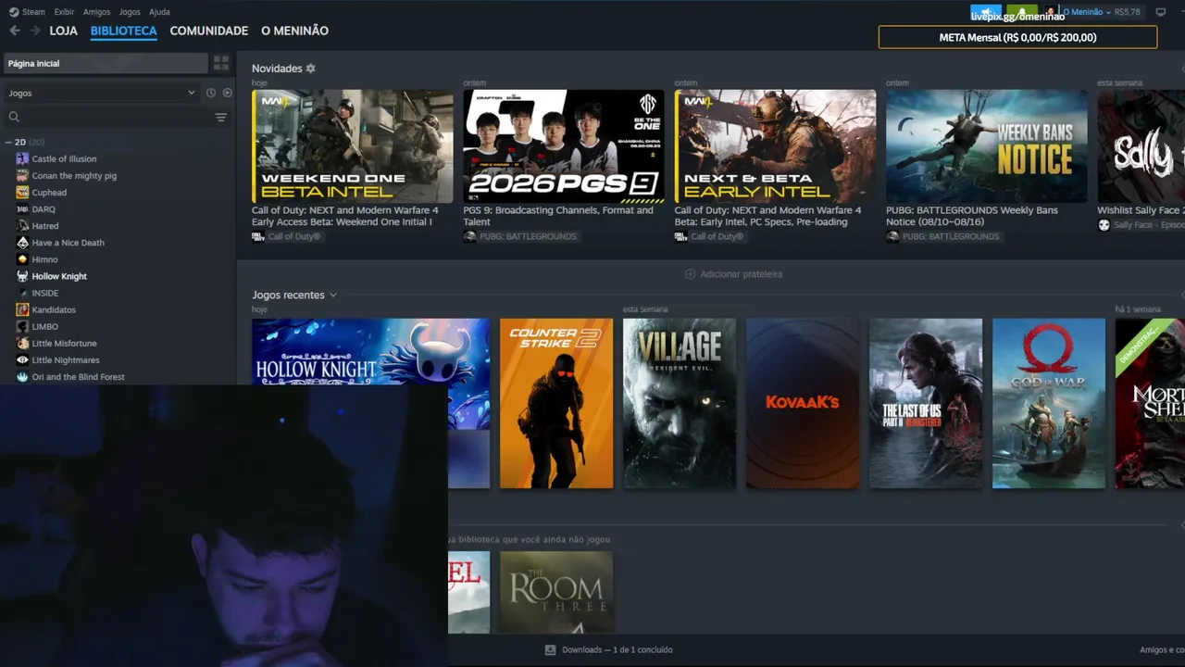Open Next & Beta Early Intel thumbnail
This screenshot has width=1185, height=667.
(776, 146)
